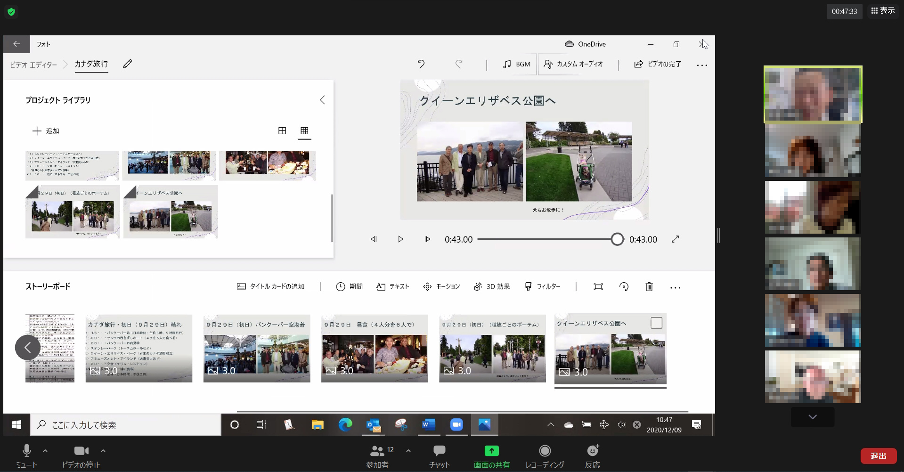Image resolution: width=904 pixels, height=472 pixels.
Task: Open Windows notification center
Action: pyautogui.click(x=696, y=425)
